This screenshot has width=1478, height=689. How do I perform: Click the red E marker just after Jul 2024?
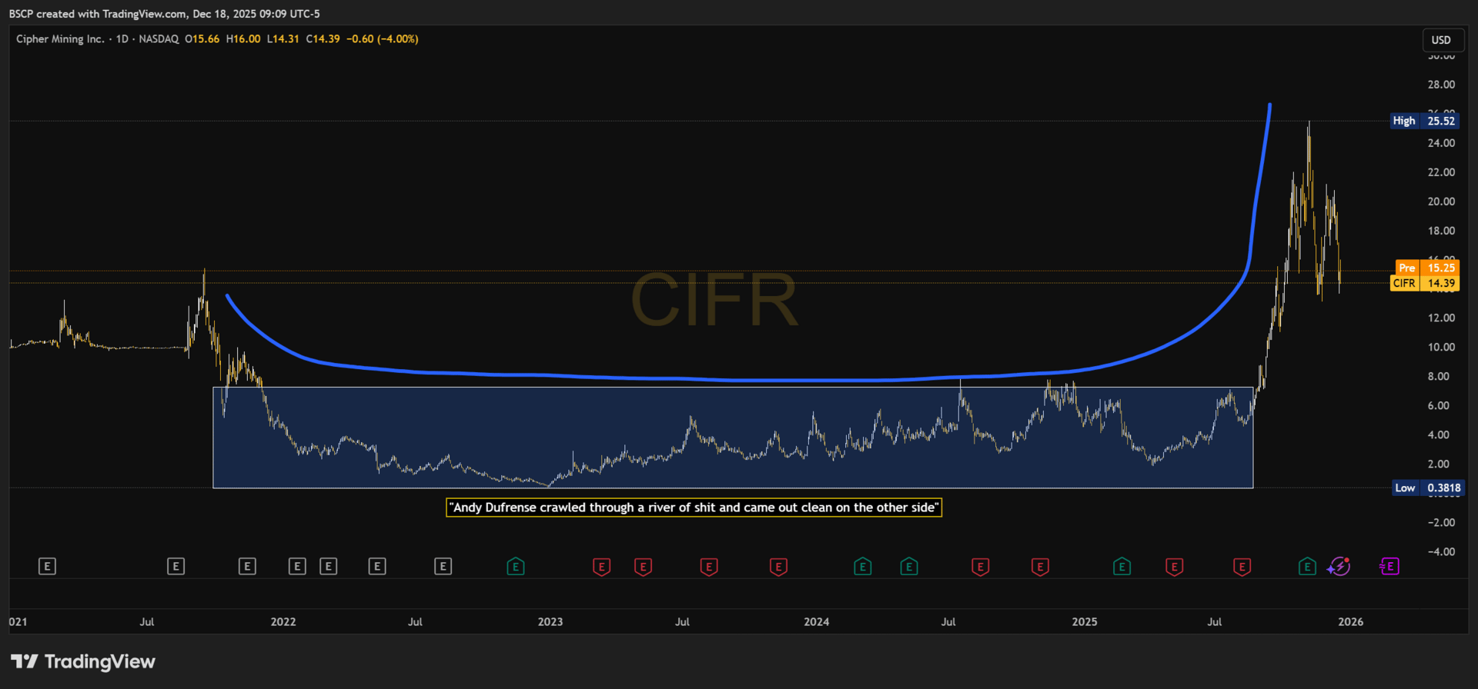coord(980,567)
